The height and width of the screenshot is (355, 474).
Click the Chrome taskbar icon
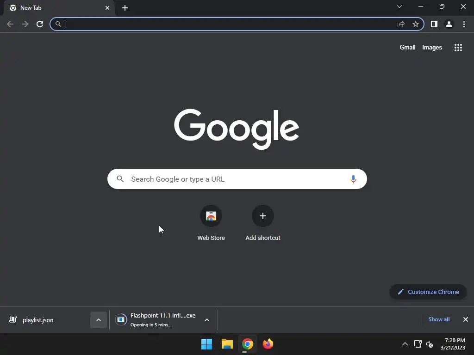[x=247, y=344]
